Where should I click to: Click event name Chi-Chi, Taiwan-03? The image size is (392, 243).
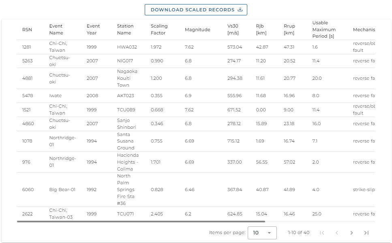(61, 214)
